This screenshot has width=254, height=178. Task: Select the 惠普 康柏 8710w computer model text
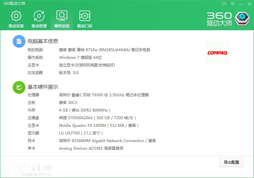(104, 50)
